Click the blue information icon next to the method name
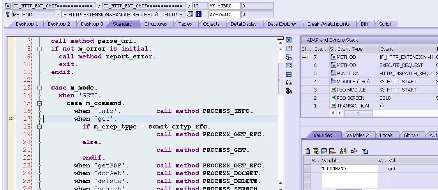 pyautogui.click(x=199, y=14)
